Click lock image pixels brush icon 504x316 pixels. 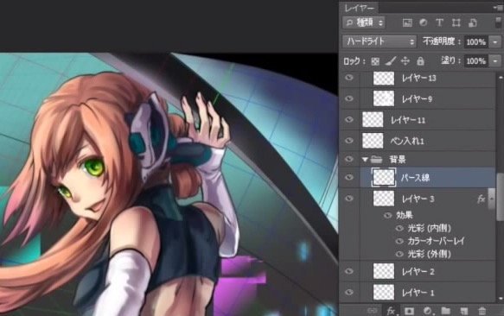[x=391, y=60]
